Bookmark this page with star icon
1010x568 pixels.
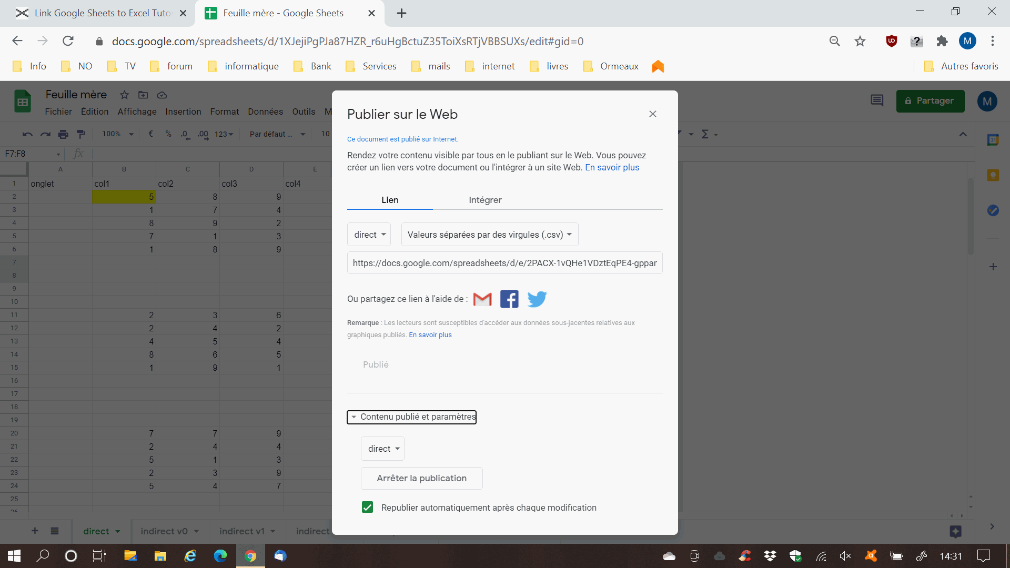pos(860,41)
